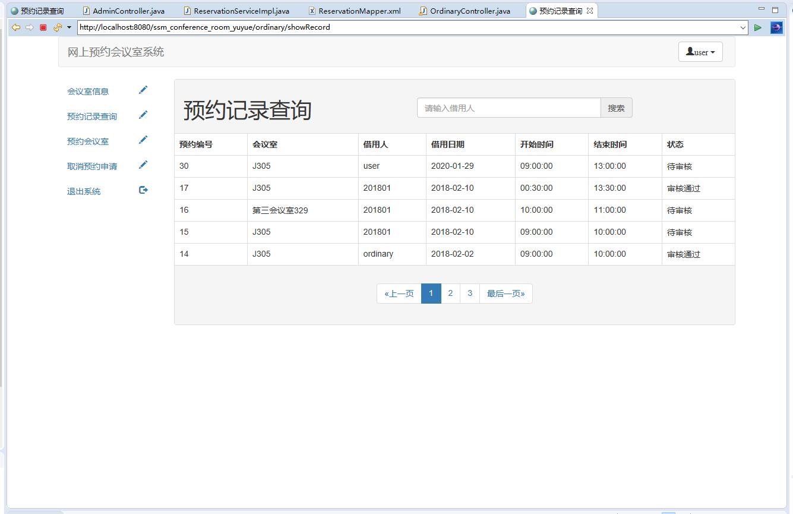Image resolution: width=793 pixels, height=514 pixels.
Task: Select page 2 in pagination
Action: [450, 293]
